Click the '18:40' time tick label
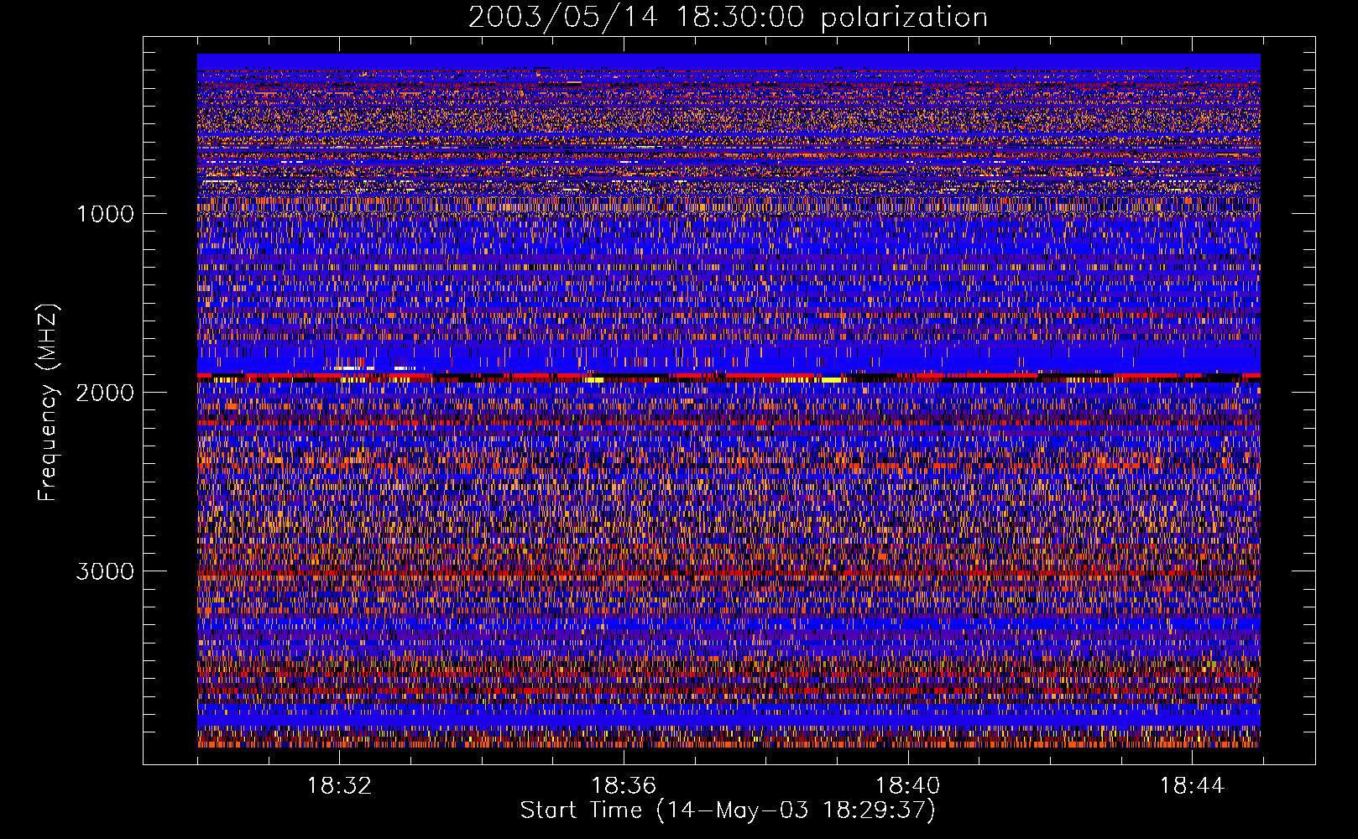 (x=908, y=786)
